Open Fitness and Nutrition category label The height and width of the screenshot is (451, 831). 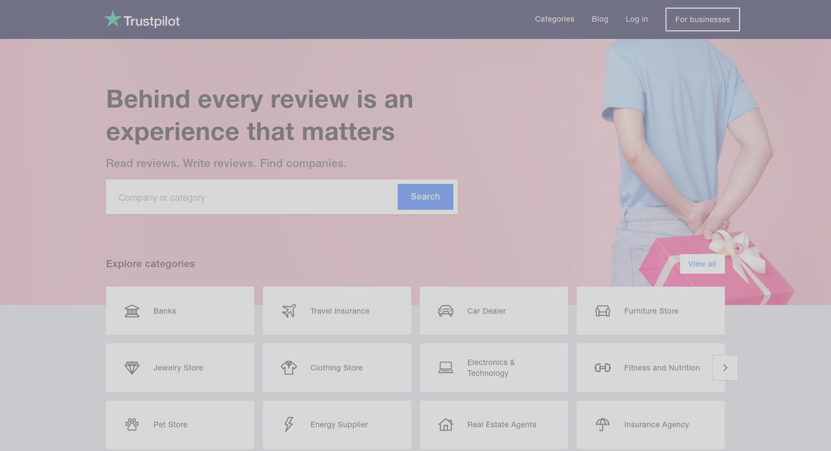(662, 368)
